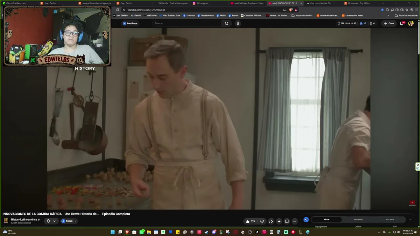Viewport: 420px width, 236px height.
Task: Click the Brave Shields lion icon
Action: (x=291, y=10)
